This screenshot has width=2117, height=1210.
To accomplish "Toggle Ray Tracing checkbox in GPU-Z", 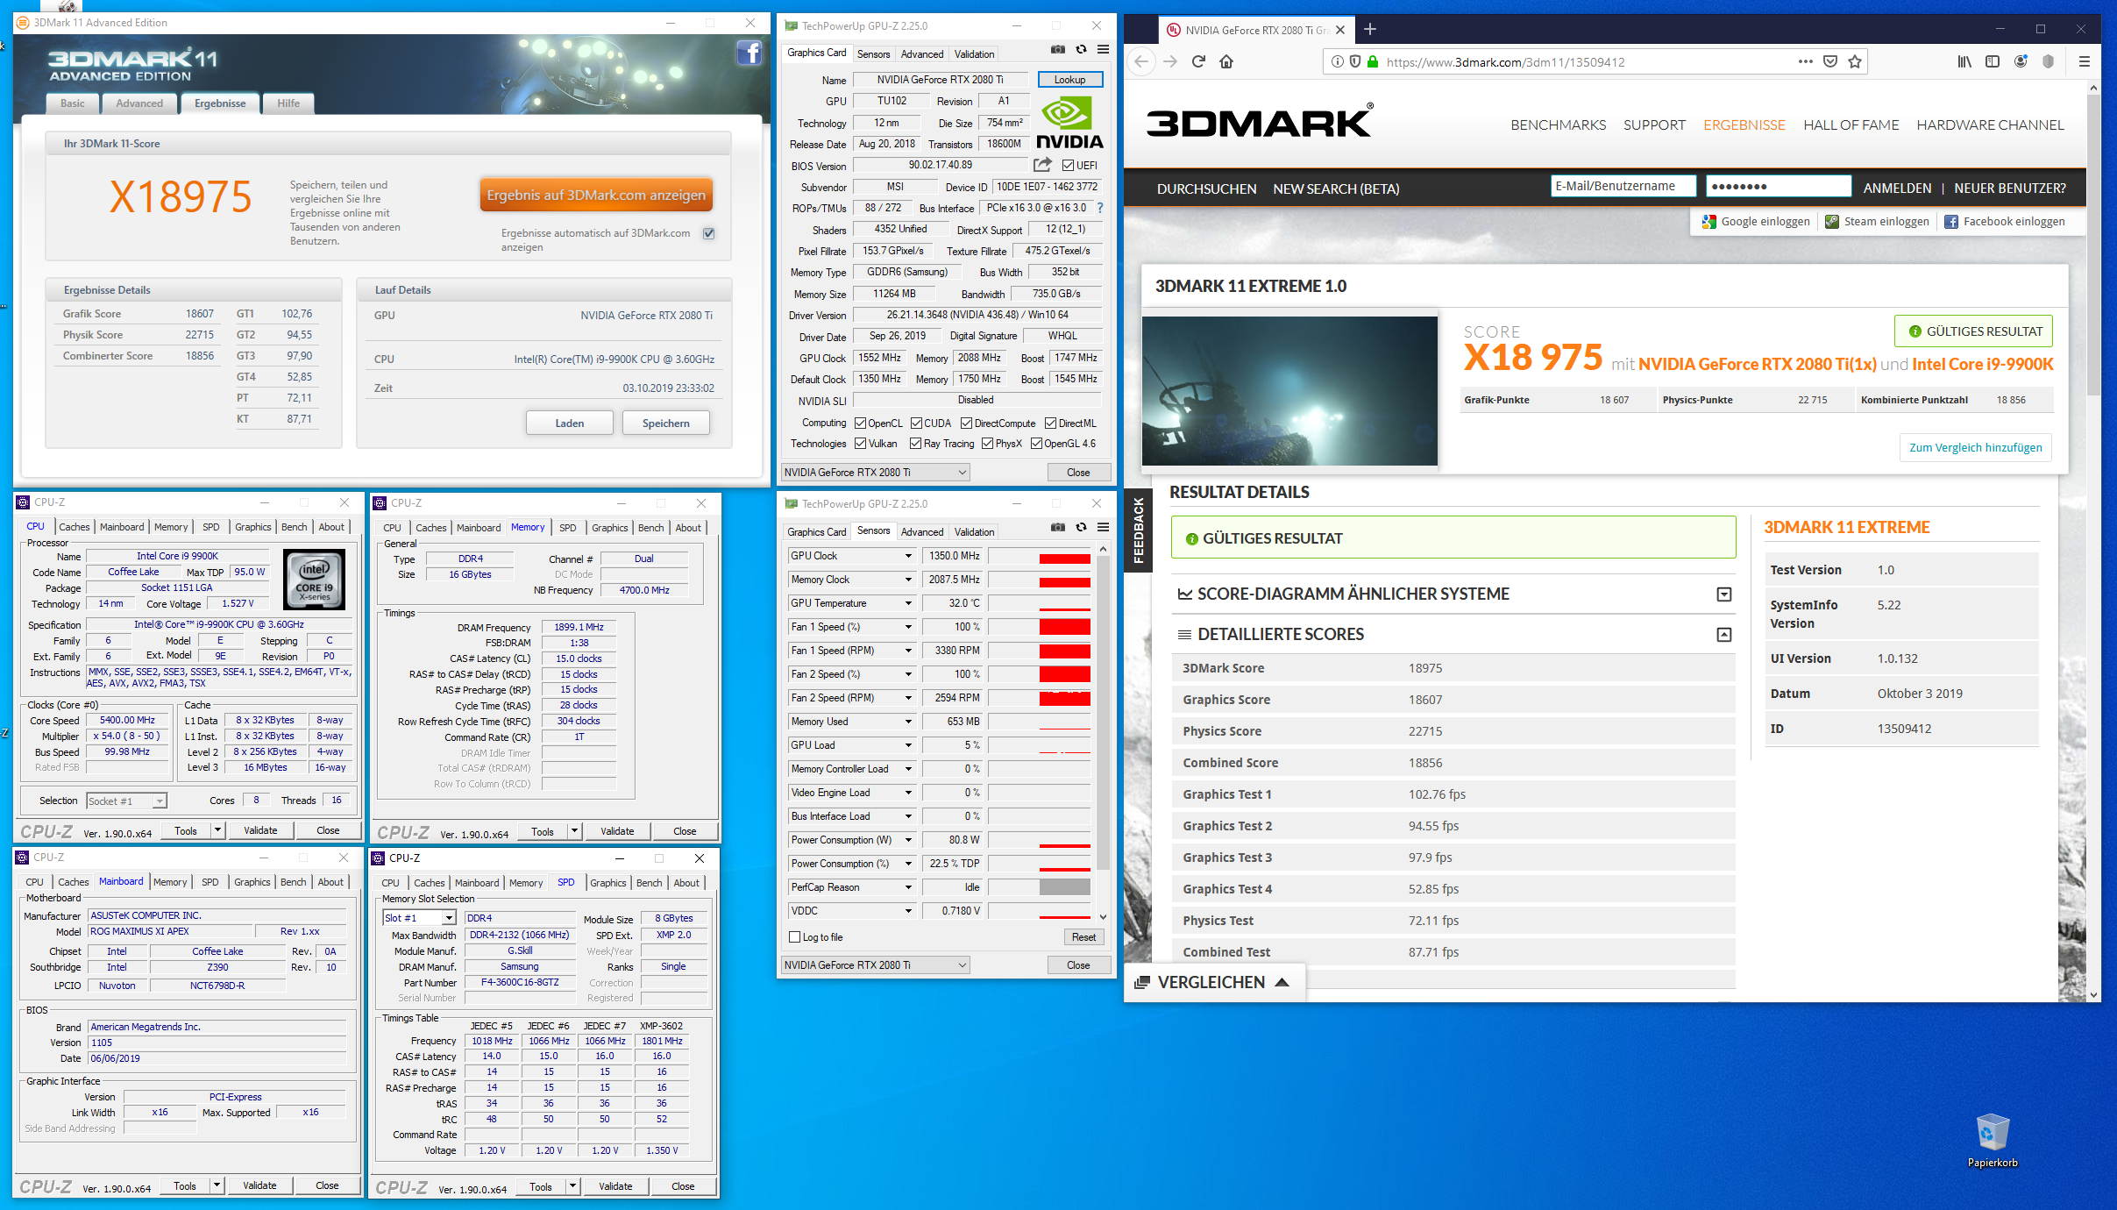I will coord(916,444).
